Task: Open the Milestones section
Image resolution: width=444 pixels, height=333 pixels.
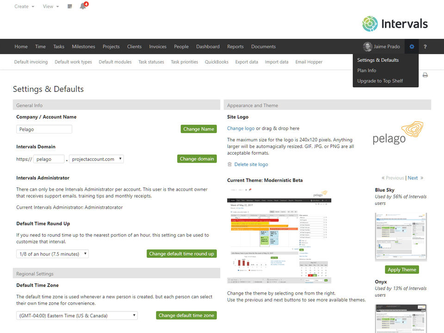Action: 83,47
